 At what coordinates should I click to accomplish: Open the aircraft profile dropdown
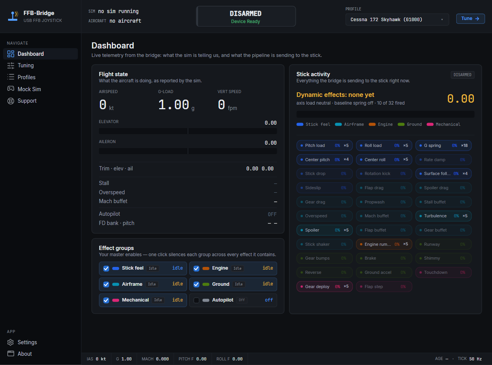point(397,20)
